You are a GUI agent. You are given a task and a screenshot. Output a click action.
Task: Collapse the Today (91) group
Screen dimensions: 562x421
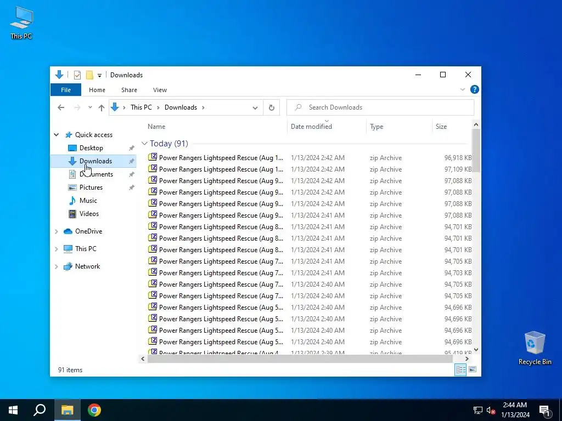click(x=144, y=144)
